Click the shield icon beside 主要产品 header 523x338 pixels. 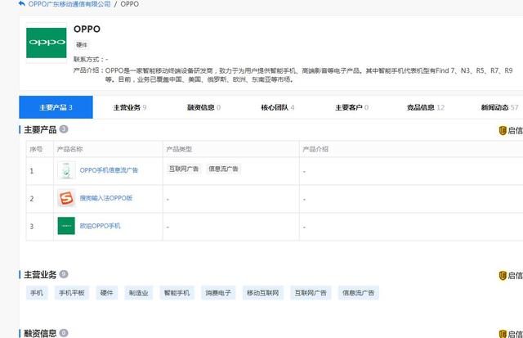[x=503, y=129]
